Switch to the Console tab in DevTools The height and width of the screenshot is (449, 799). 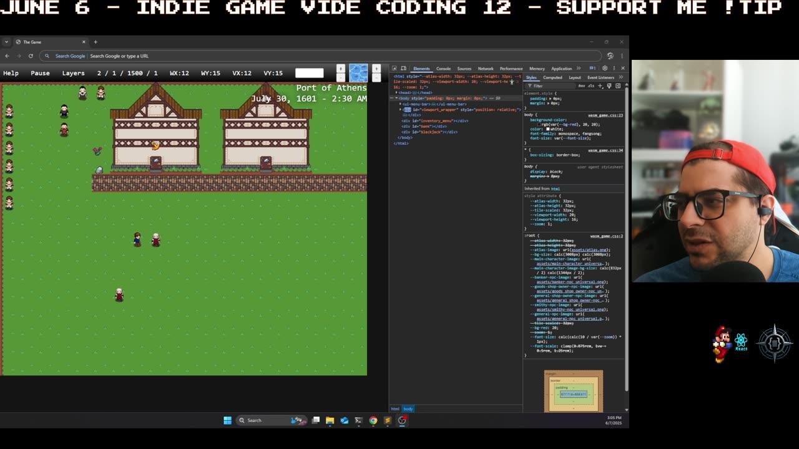[x=443, y=69]
